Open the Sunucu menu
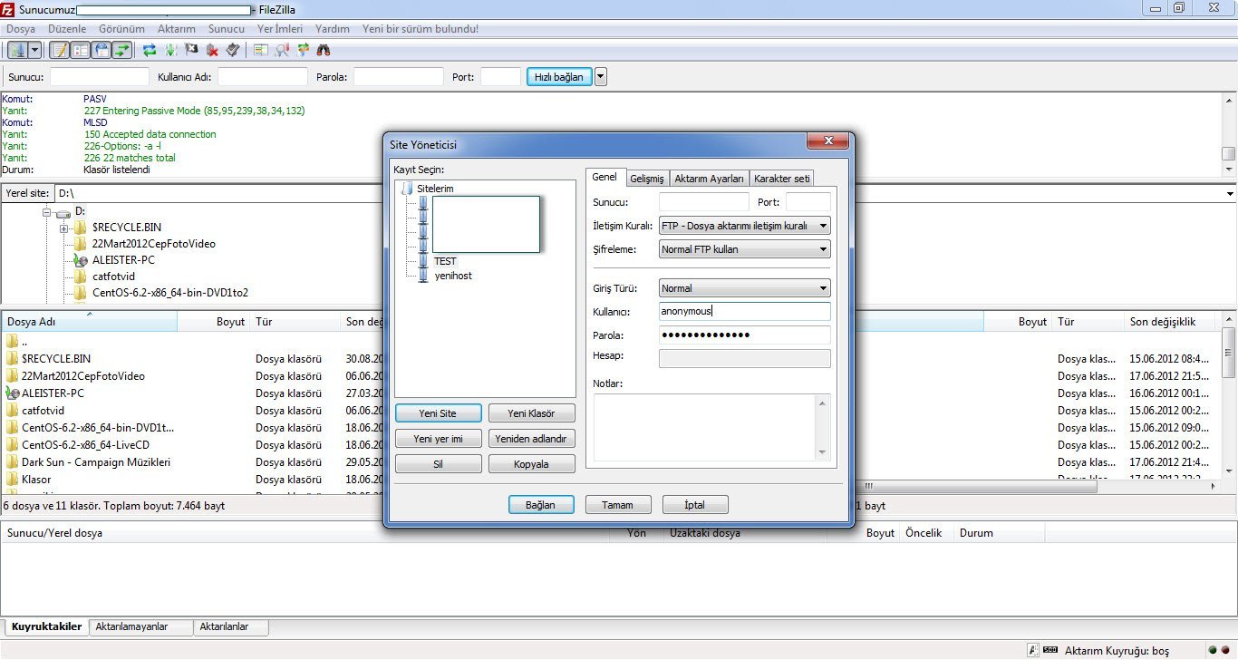1238x660 pixels. [227, 29]
